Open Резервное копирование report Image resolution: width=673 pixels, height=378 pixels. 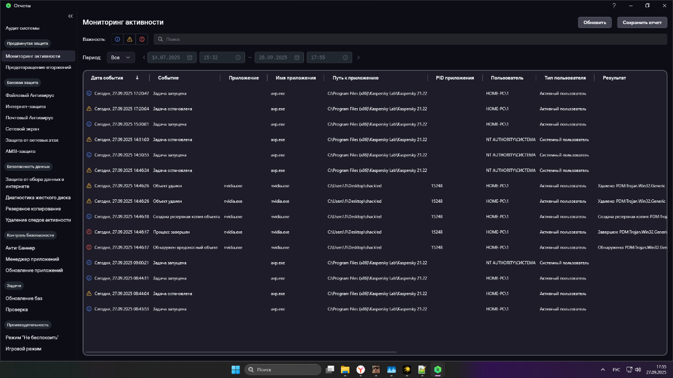point(33,208)
